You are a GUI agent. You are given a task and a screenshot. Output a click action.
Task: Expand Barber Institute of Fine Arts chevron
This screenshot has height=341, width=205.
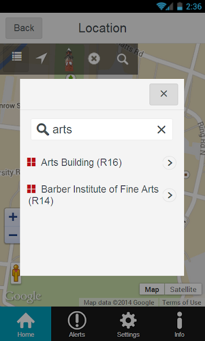tap(169, 195)
